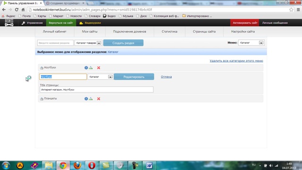The image size is (302, 170).
Task: Open the Каталог dropdown in edit row
Action: [100, 76]
